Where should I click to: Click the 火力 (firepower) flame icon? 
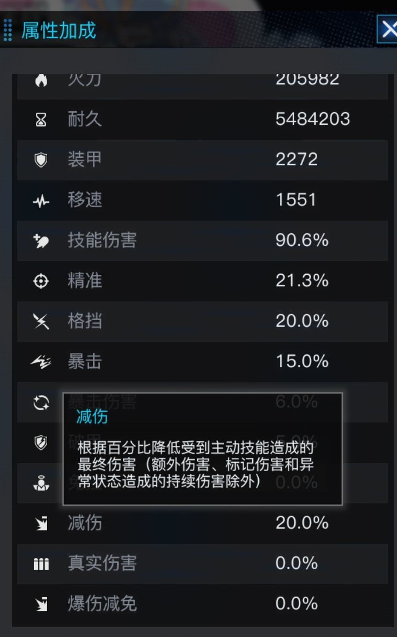click(x=41, y=79)
